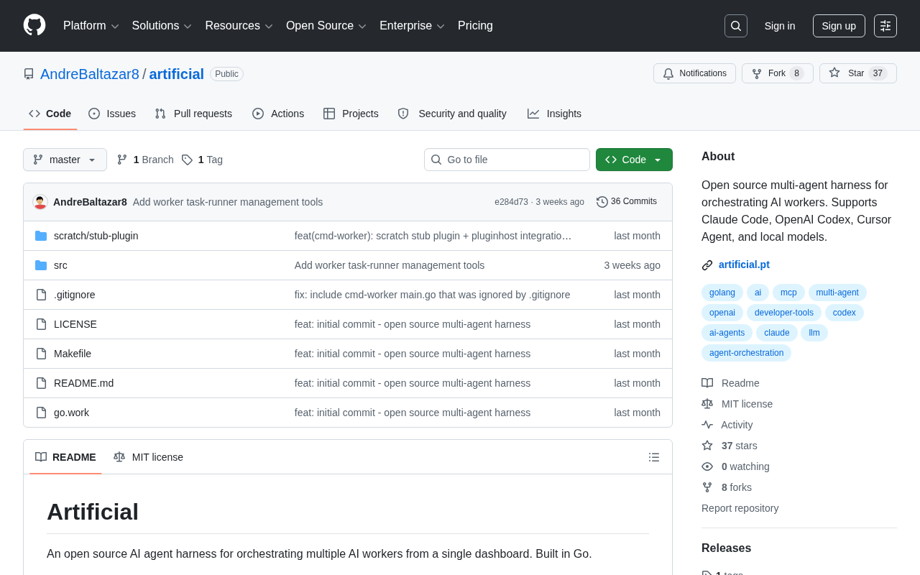Open the scratch/stub-plugin folder name
The height and width of the screenshot is (575, 920).
(96, 236)
